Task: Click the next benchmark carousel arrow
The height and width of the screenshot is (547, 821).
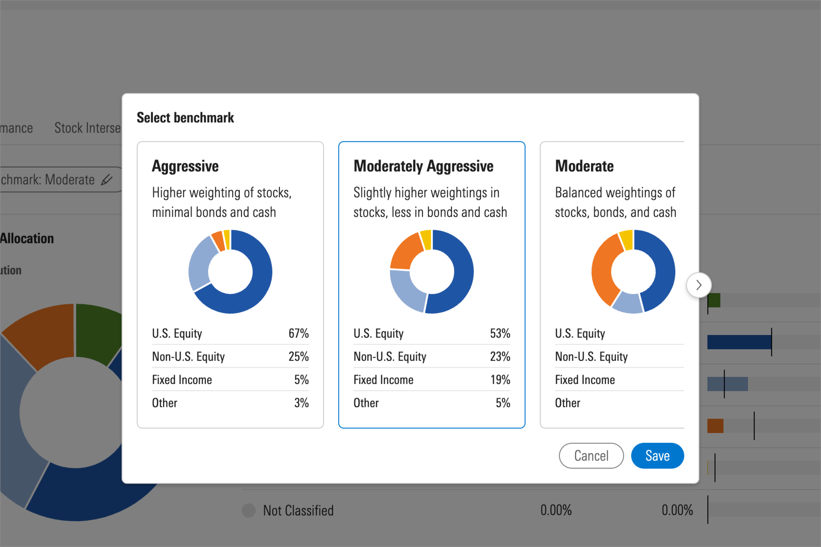Action: 698,285
